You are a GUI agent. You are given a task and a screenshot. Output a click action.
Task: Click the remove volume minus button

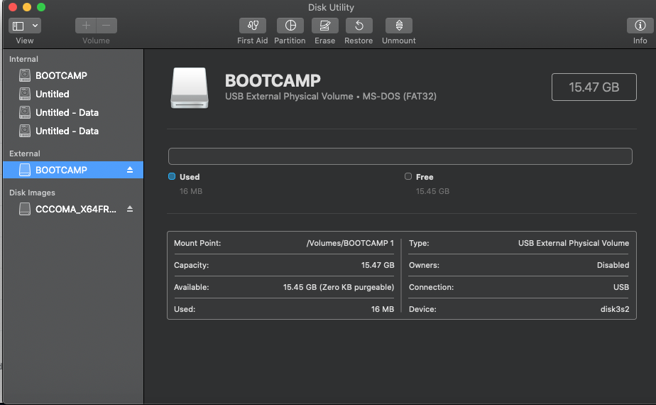point(106,26)
